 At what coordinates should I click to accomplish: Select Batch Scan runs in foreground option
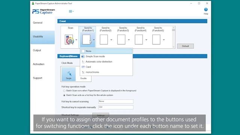(x=64, y=91)
